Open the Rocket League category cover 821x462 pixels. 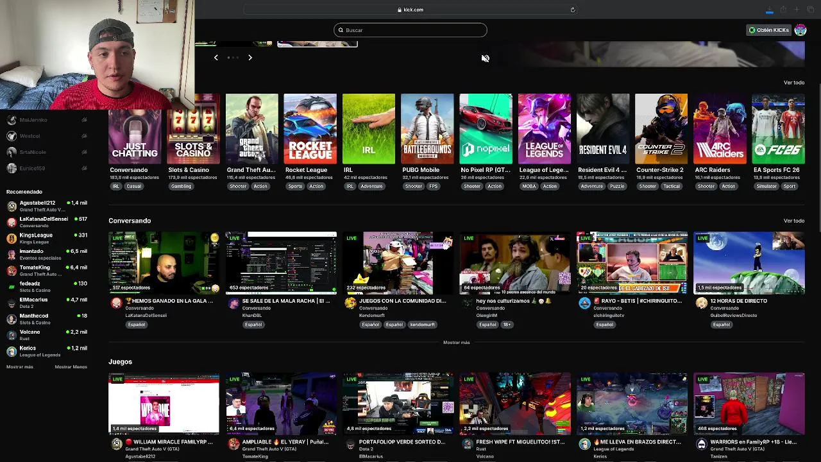(310, 129)
